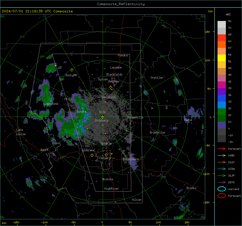Click the Blackfalds town label
The image size is (242, 226).
(x=114, y=74)
